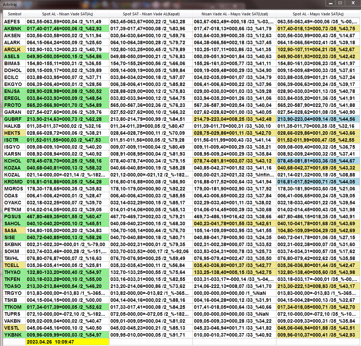Select the THYAO symbol cell
361x346 pixels.
point(14,272)
